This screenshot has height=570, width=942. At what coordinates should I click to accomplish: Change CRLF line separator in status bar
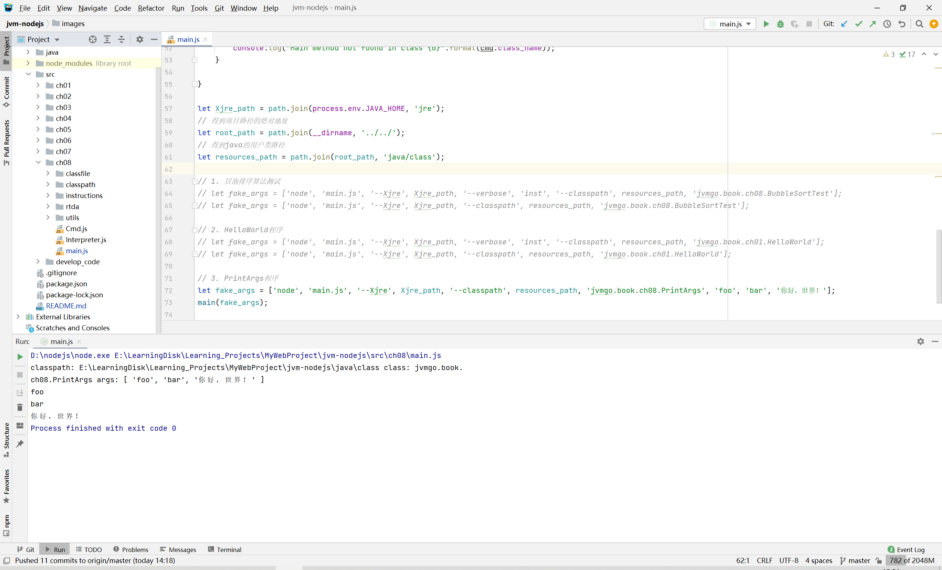(x=764, y=560)
